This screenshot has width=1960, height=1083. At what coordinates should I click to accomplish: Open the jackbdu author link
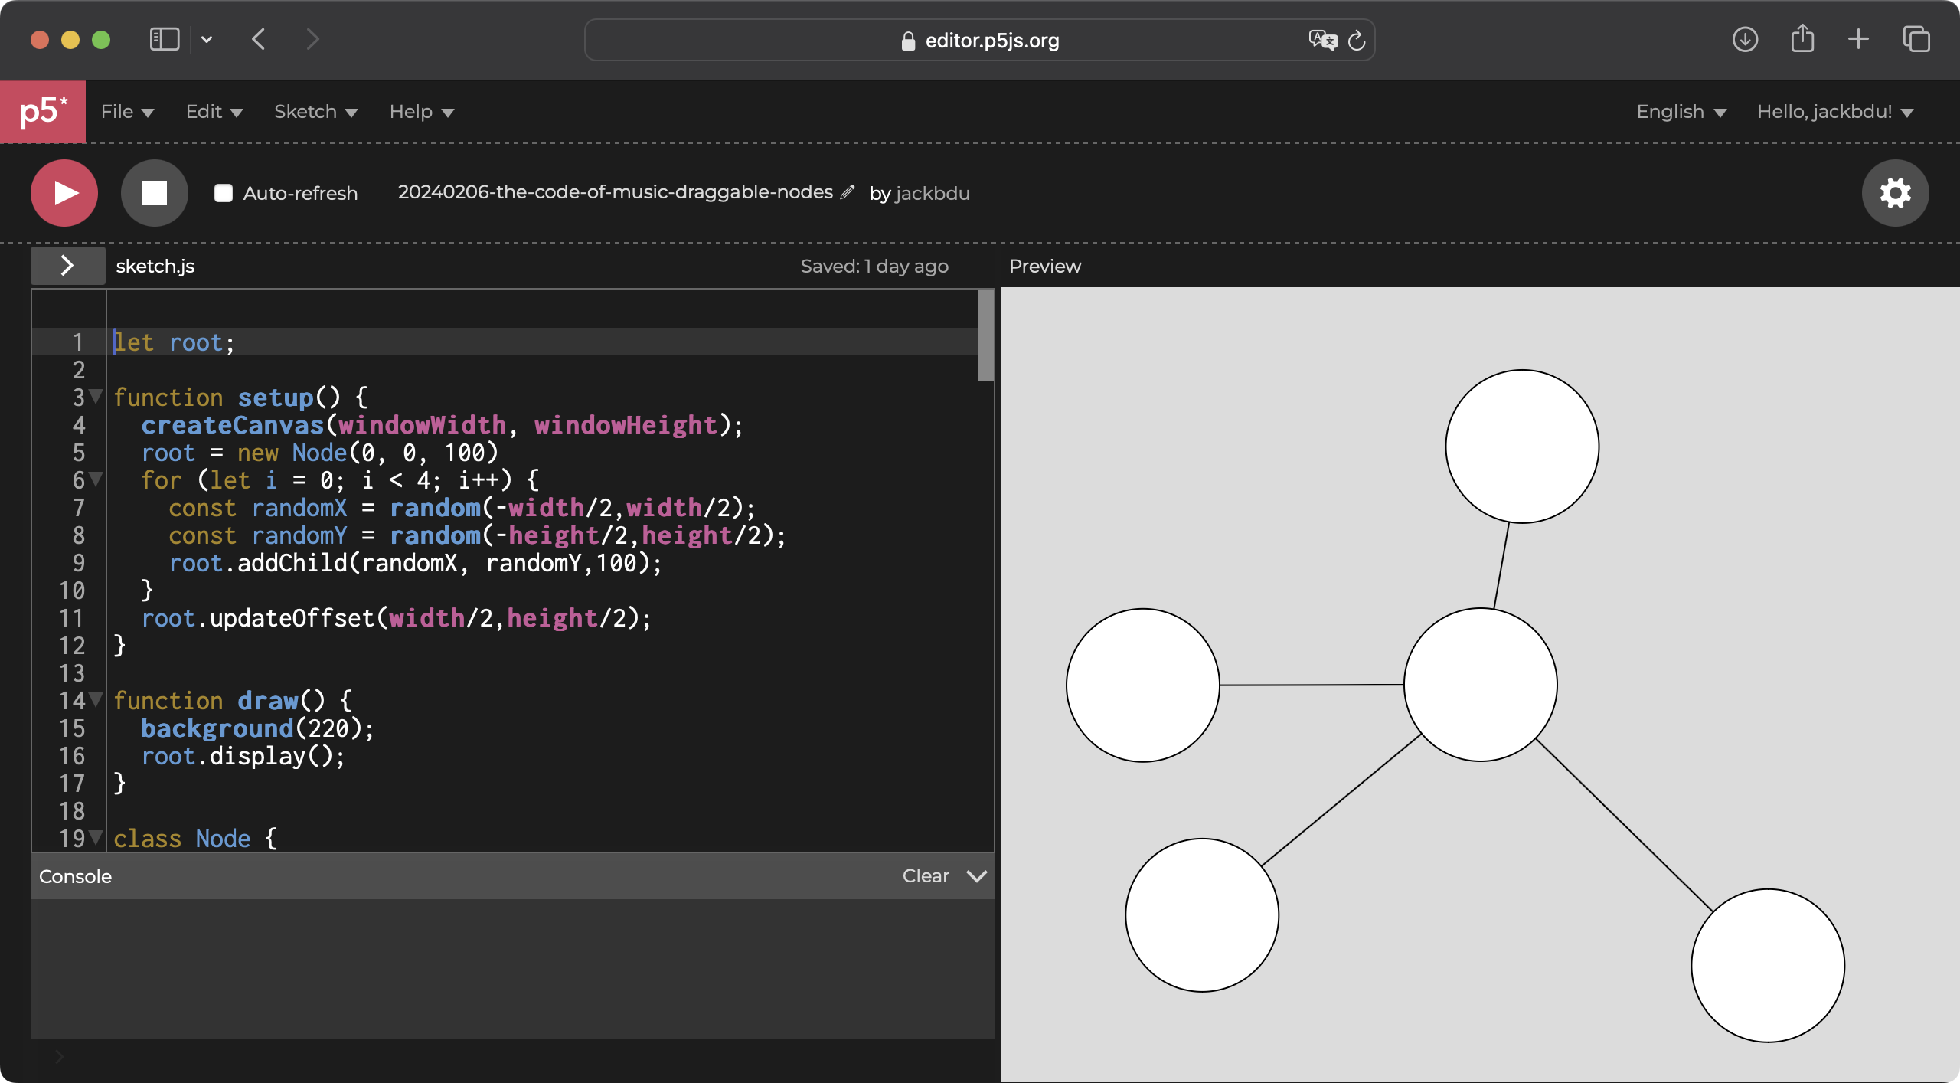932,193
